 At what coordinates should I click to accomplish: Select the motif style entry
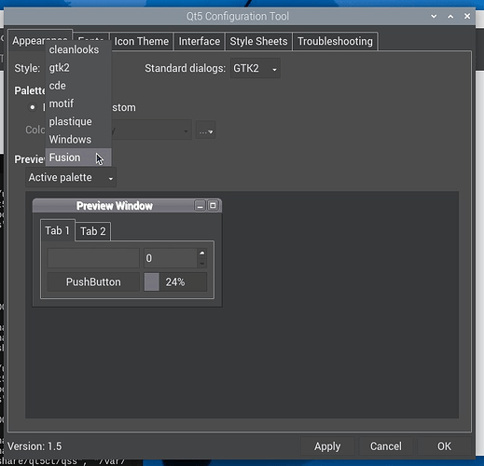click(x=78, y=103)
